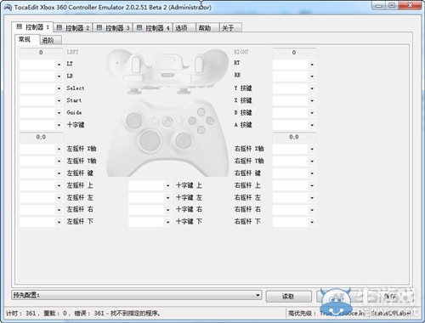Click the controller icon on 控制器 3 tab

(x=99, y=28)
